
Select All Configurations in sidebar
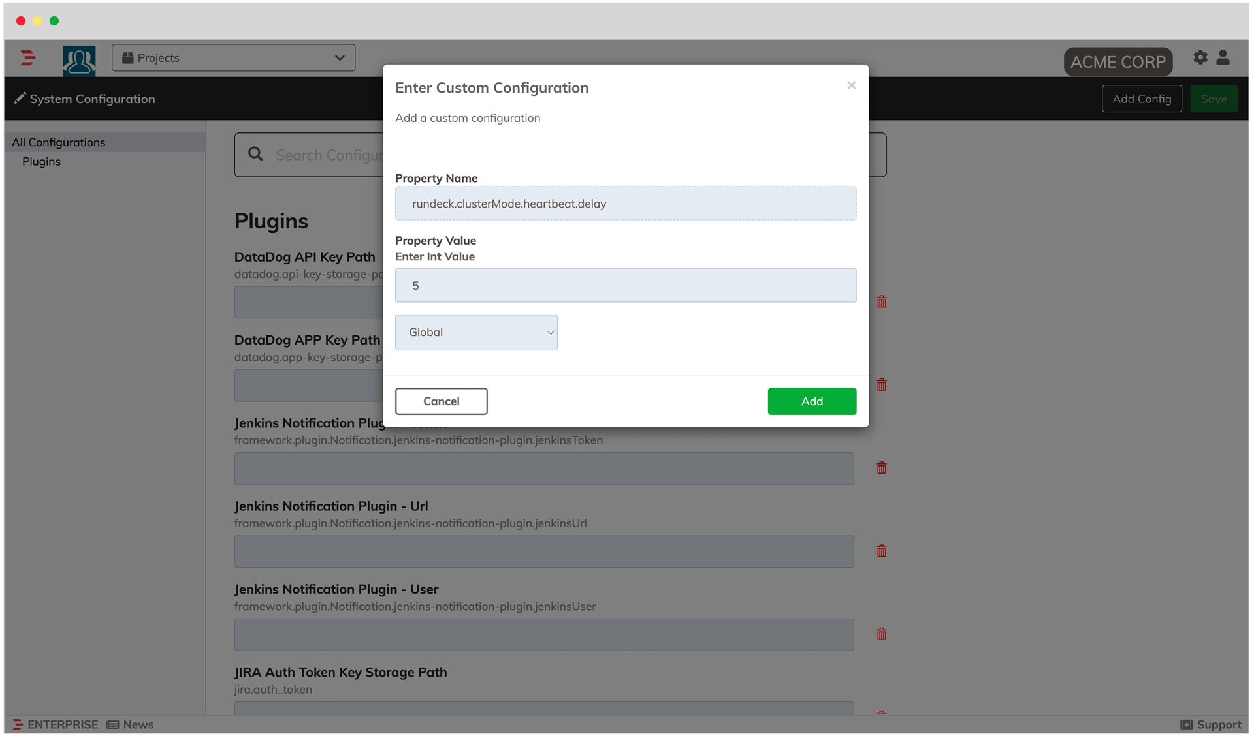pos(59,142)
